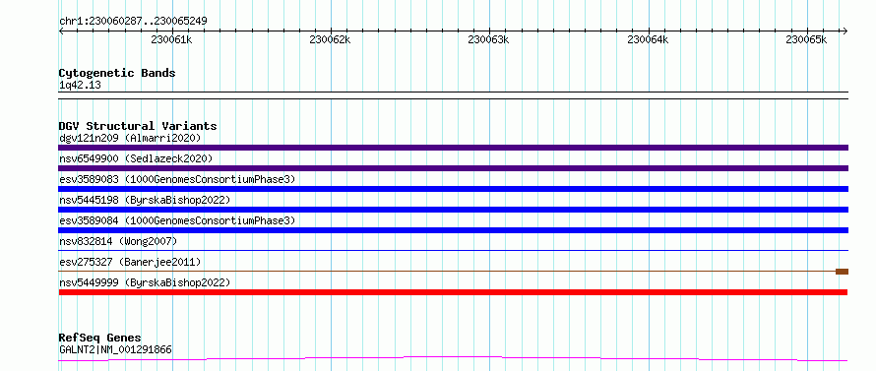Click the chr1:230060287..230065249 coordinate label
This screenshot has width=876, height=371.
pos(133,22)
